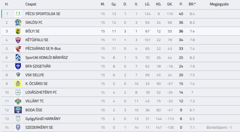Click the KÉTÚJFALU SE red shield logo
This screenshot has height=132, width=240.
click(18, 40)
